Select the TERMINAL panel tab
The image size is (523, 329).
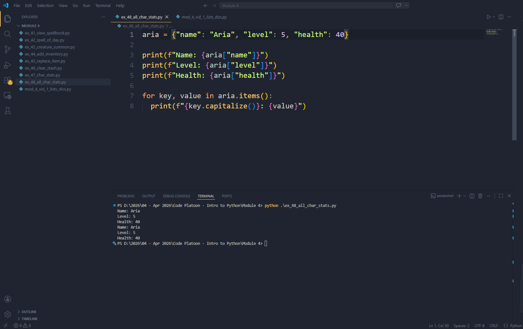pyautogui.click(x=206, y=196)
